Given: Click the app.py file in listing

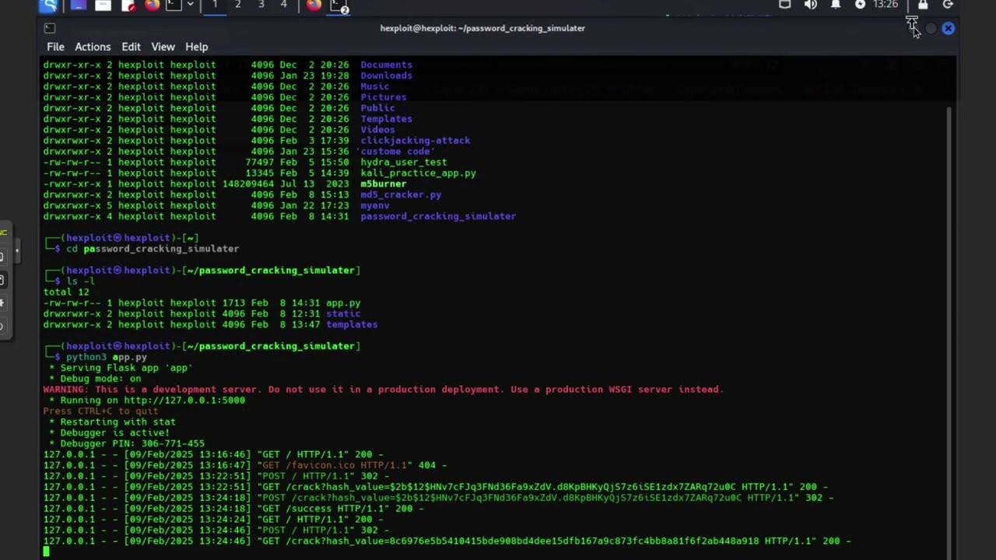Looking at the screenshot, I should pyautogui.click(x=343, y=303).
